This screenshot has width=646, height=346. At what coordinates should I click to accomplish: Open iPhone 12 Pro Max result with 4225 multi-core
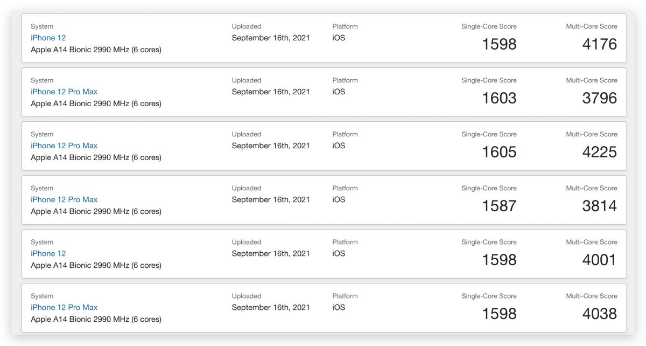[x=64, y=146]
